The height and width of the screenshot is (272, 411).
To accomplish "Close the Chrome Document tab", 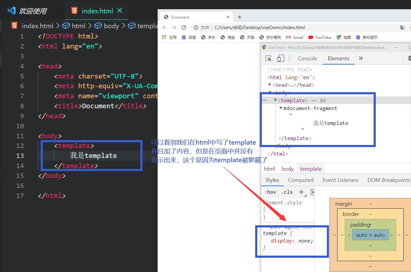I will click(228, 17).
